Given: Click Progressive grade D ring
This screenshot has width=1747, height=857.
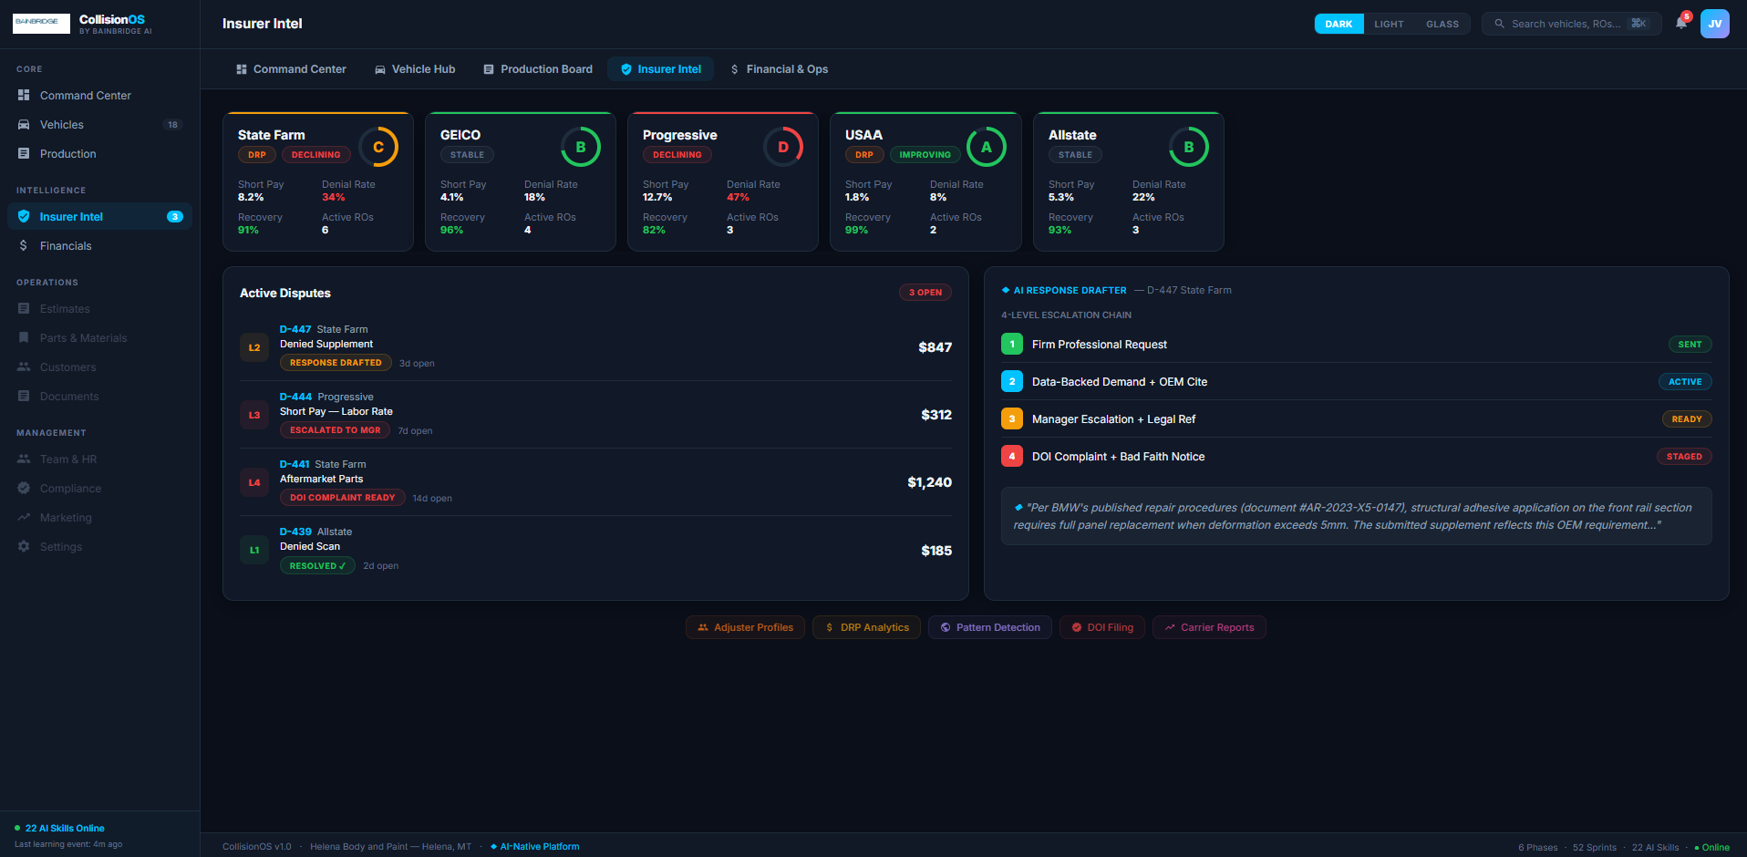Looking at the screenshot, I should 783,147.
